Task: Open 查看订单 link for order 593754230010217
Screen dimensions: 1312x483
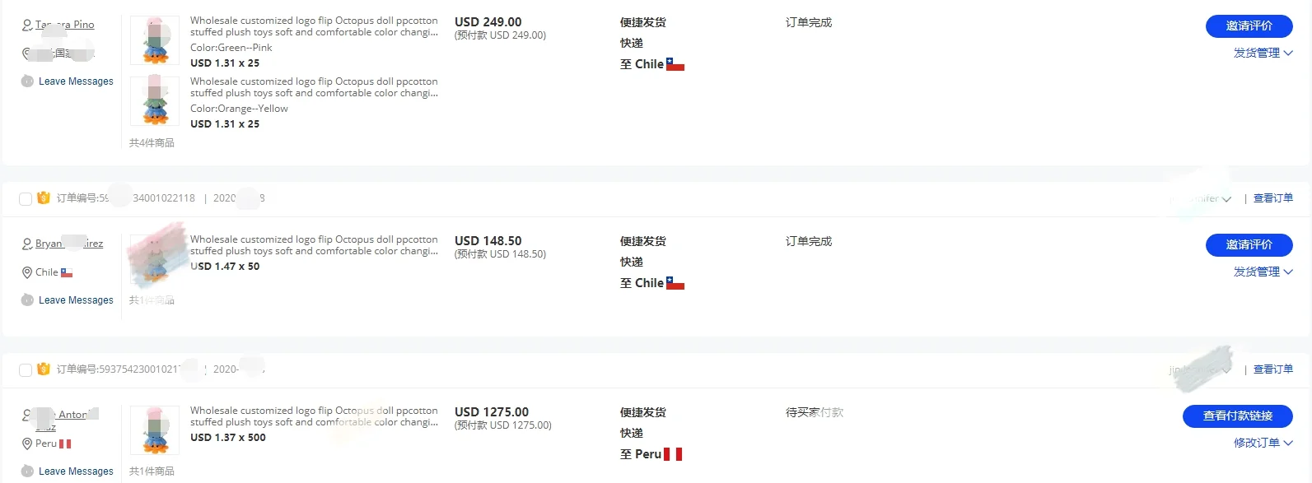Action: pos(1272,369)
